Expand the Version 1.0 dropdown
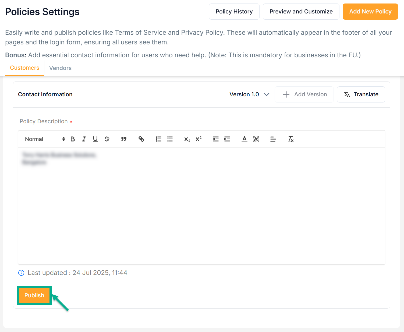This screenshot has height=332, width=404. point(249,94)
